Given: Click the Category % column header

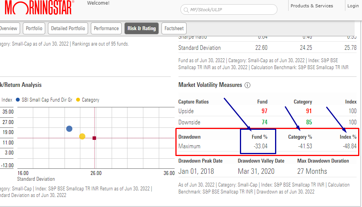Looking at the screenshot, I should [300, 137].
